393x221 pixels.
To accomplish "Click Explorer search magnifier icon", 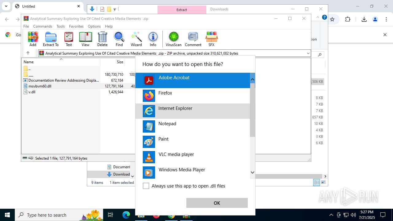I will coord(320,55).
